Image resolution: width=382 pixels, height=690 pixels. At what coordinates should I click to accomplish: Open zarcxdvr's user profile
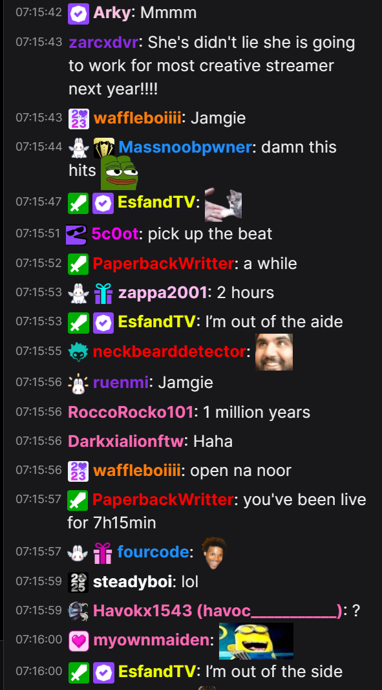tap(103, 43)
